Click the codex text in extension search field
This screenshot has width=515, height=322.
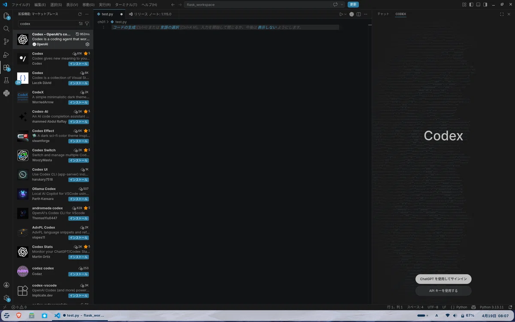[x=25, y=24]
